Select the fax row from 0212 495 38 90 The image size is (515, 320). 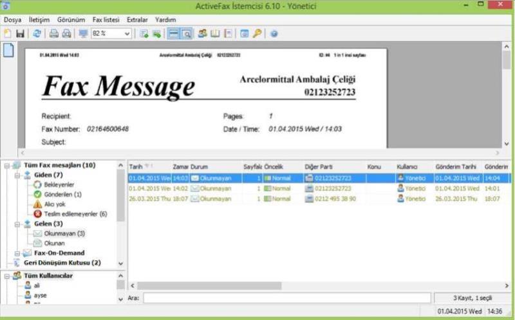click(319, 199)
